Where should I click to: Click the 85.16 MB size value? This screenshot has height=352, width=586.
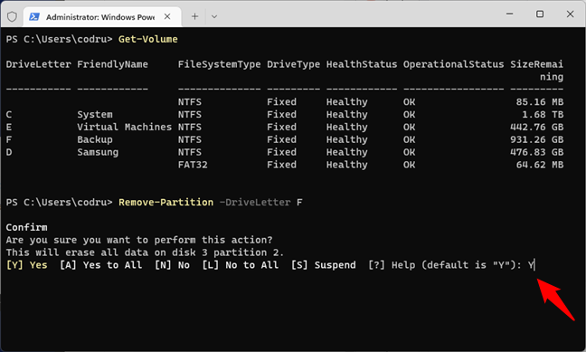(x=540, y=101)
